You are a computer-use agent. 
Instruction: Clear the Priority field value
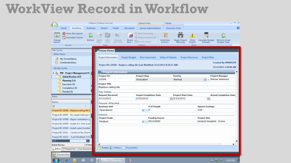[205, 80]
